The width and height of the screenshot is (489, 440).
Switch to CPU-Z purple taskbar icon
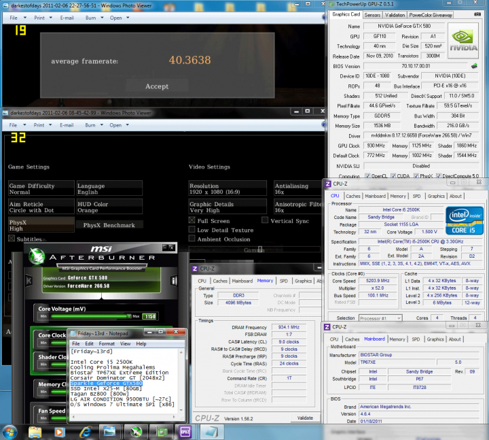185,433
